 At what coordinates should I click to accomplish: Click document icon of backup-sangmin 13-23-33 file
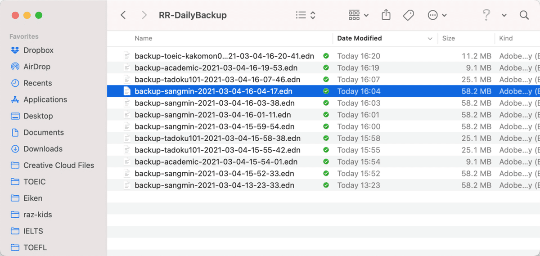click(x=127, y=185)
